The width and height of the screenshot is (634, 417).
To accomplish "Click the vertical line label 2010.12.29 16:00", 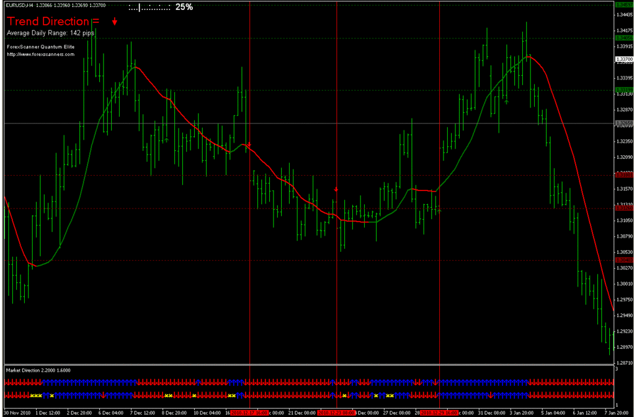I will (439, 411).
